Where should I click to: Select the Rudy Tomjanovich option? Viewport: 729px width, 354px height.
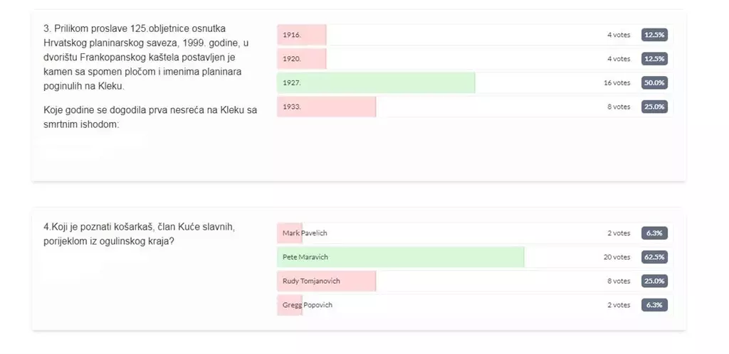coord(475,281)
